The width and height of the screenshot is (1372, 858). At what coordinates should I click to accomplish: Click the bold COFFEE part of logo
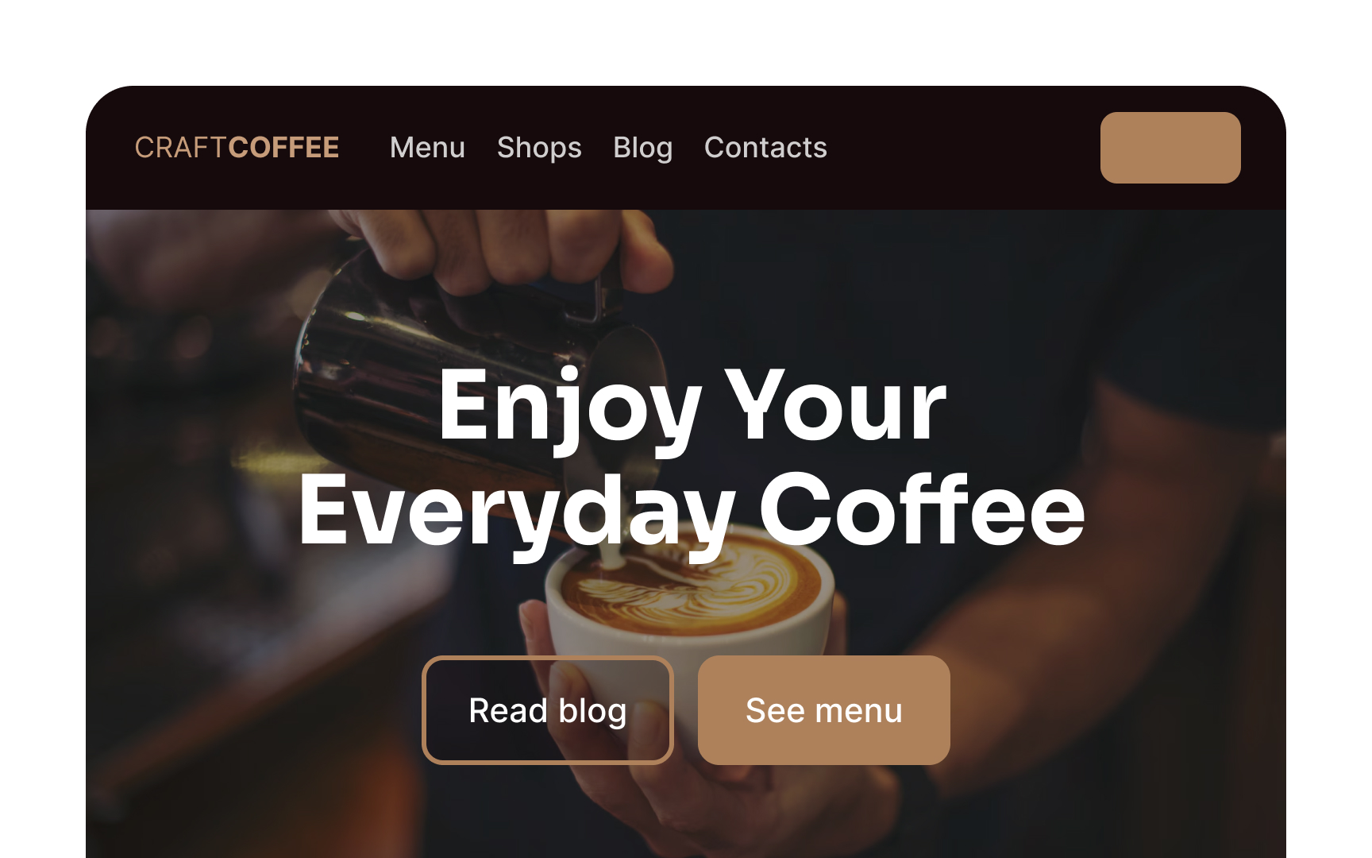(284, 148)
